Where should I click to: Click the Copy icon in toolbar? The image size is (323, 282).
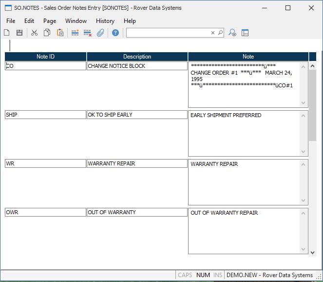click(47, 33)
